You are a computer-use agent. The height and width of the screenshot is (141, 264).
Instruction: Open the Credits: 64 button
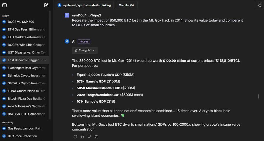click(x=126, y=5)
